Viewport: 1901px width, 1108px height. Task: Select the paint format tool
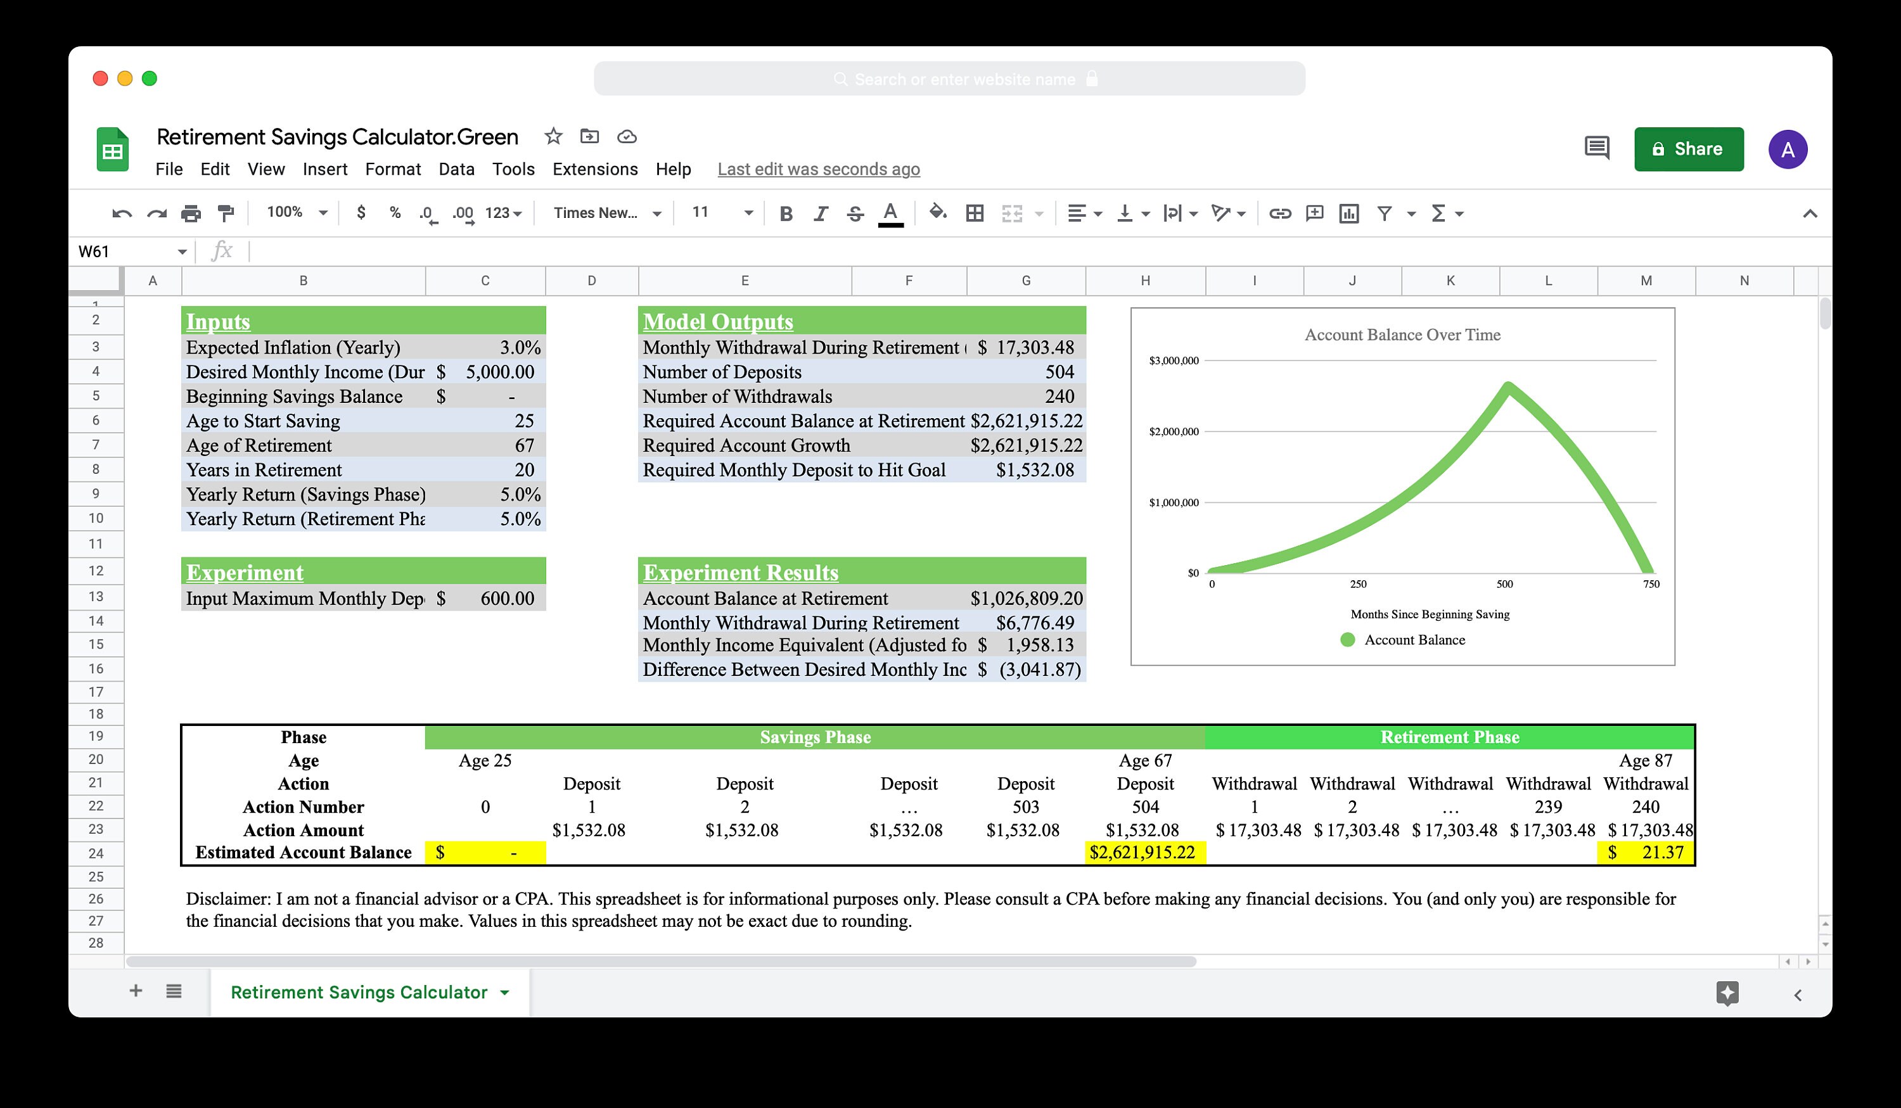(x=227, y=213)
